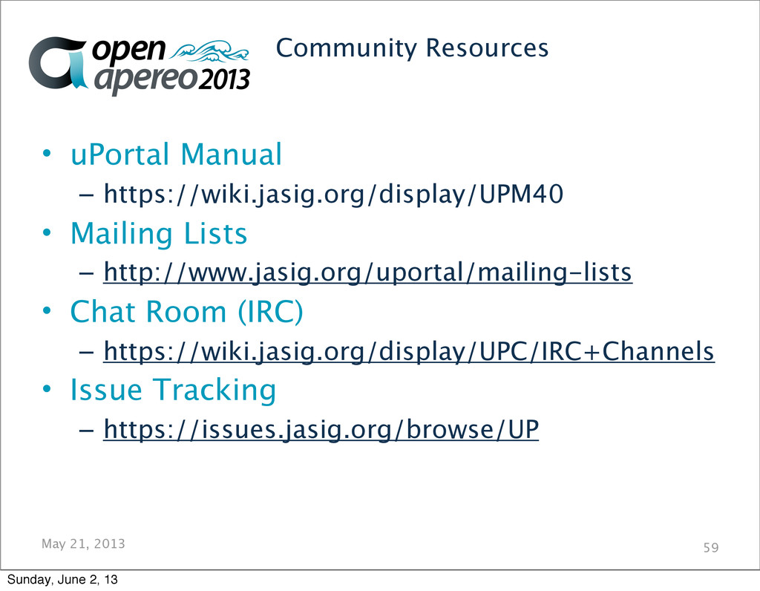Click the UPM40 wiki URL text
This screenshot has height=591, width=760.
click(x=333, y=195)
